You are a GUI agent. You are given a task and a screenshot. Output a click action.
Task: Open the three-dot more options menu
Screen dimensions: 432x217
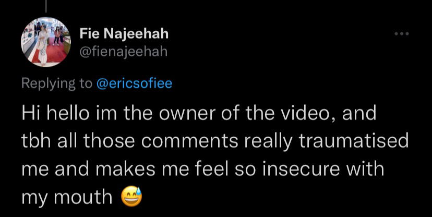point(402,34)
